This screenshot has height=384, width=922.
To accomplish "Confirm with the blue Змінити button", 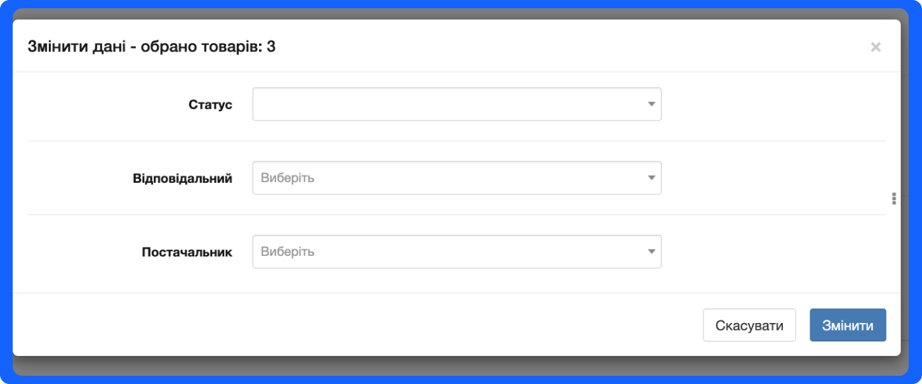I will [x=848, y=326].
